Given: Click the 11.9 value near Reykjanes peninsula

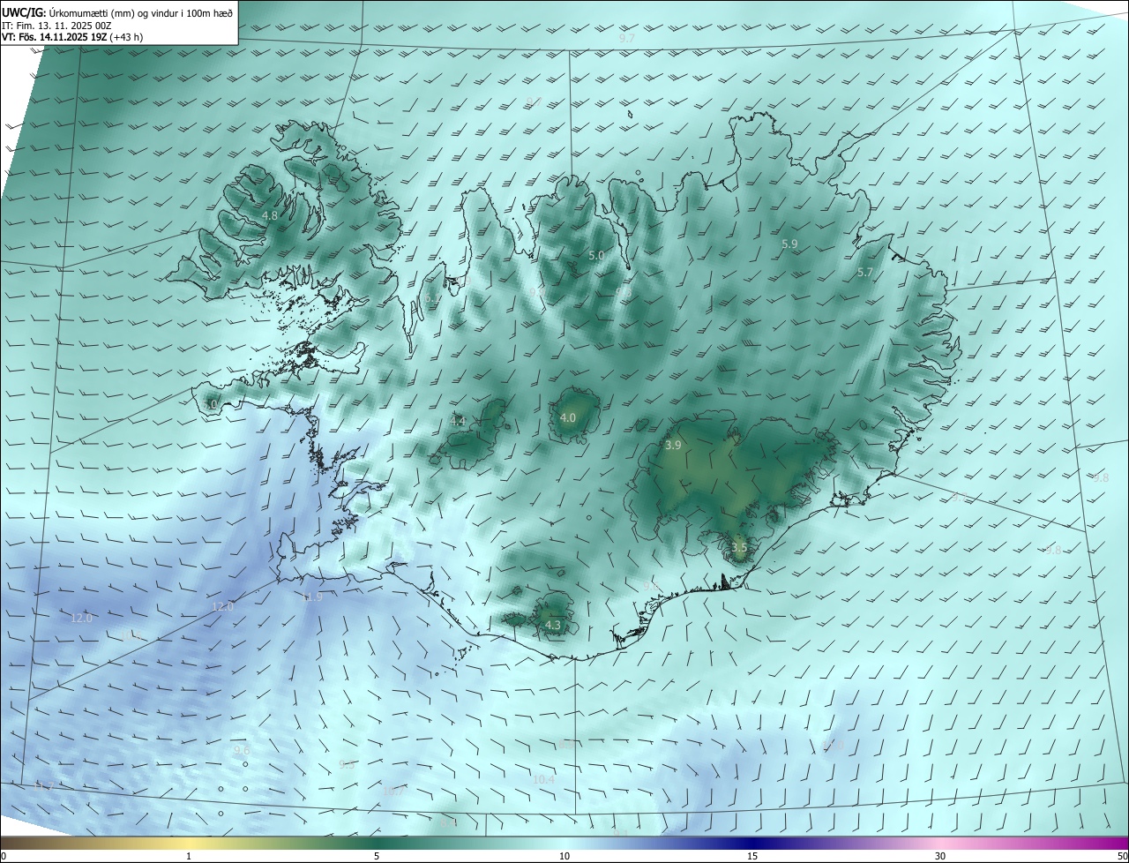Looking at the screenshot, I should [x=312, y=597].
